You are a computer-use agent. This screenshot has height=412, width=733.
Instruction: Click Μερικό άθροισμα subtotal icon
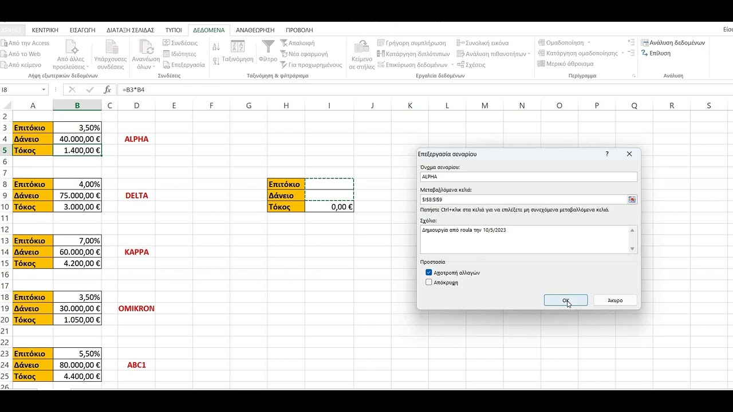click(541, 64)
